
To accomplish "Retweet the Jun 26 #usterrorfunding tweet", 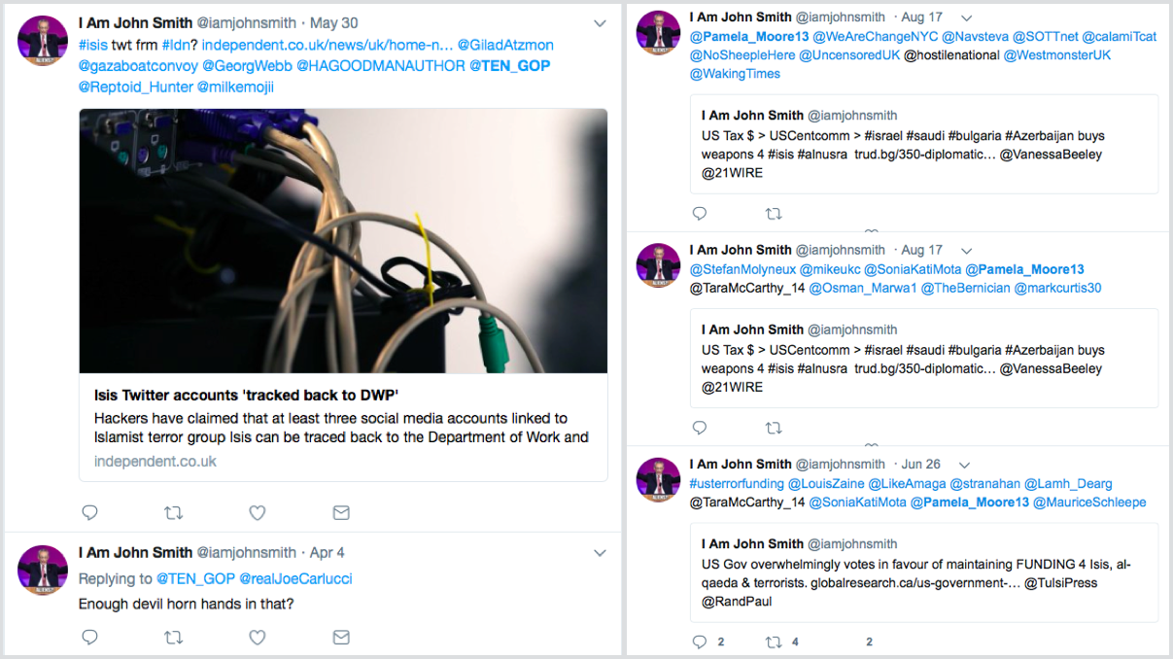I will (x=775, y=642).
